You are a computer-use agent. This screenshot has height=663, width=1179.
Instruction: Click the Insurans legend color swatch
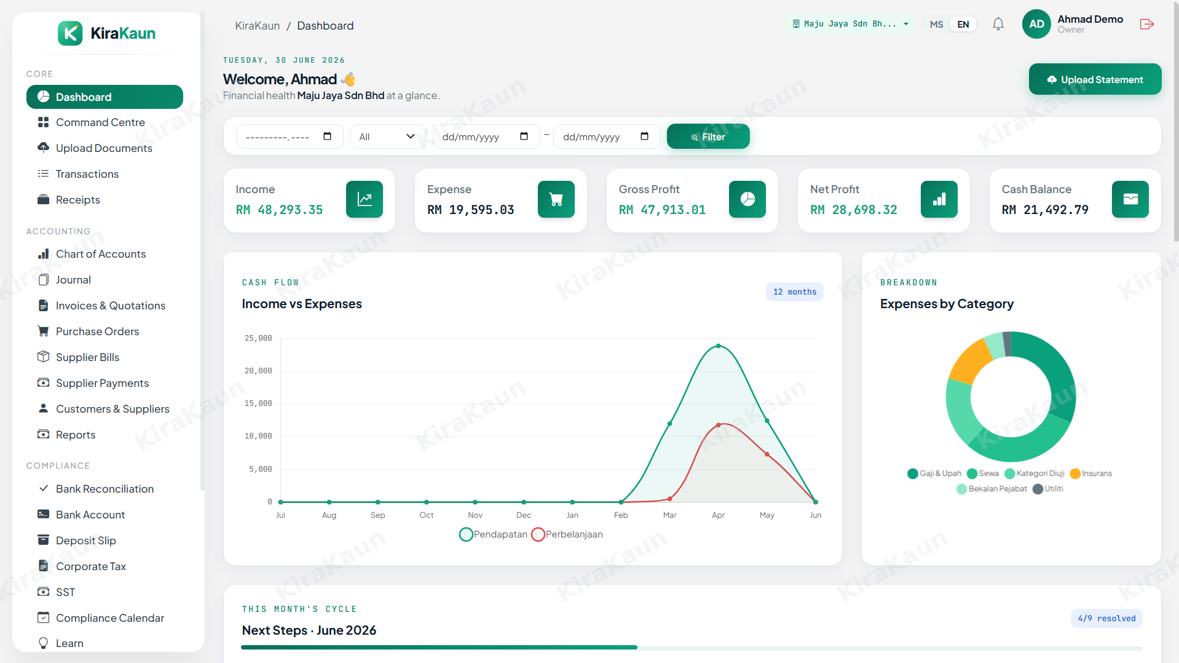click(1075, 474)
